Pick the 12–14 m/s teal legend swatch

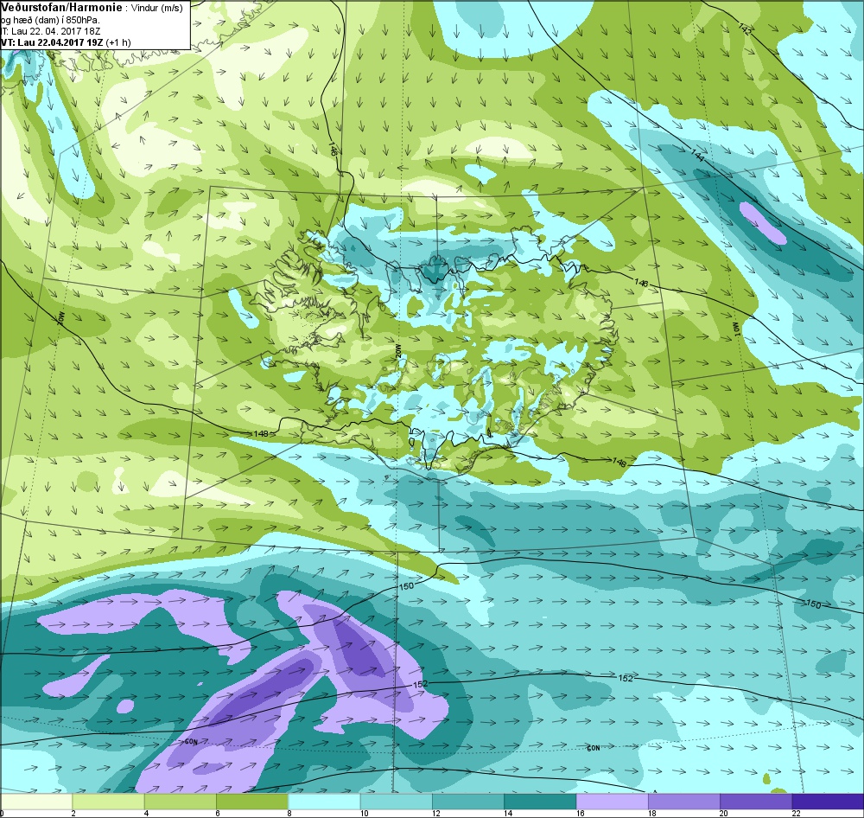[467, 801]
